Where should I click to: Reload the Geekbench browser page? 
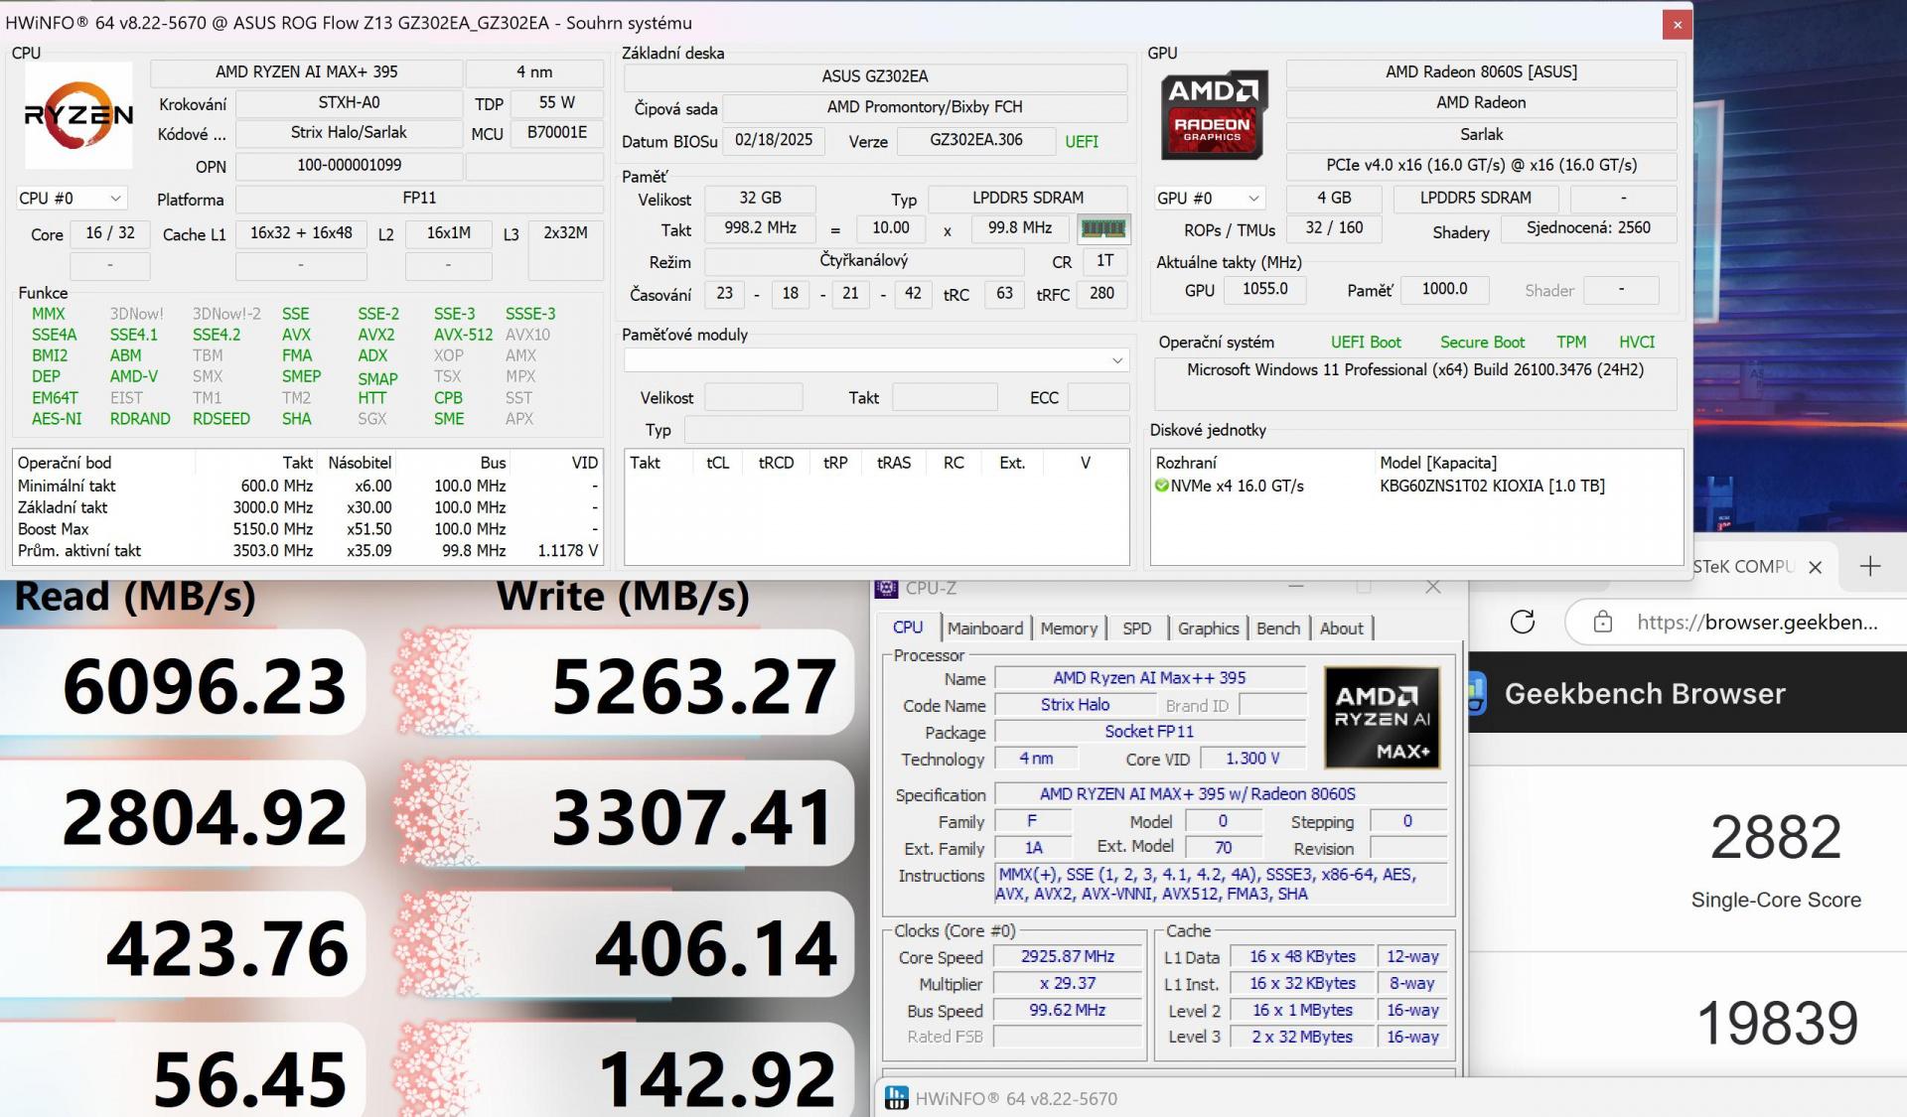tap(1523, 623)
